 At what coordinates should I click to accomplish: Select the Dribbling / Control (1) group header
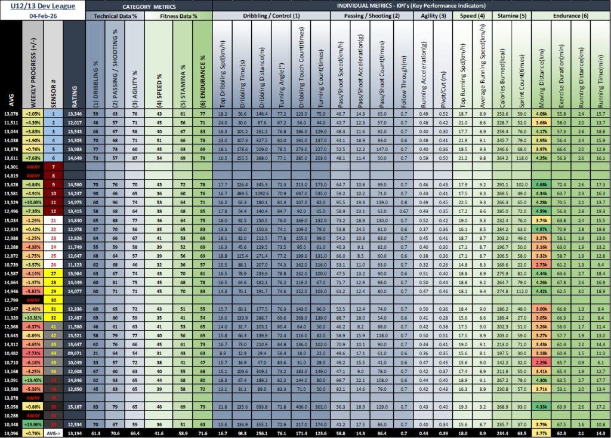click(x=270, y=16)
